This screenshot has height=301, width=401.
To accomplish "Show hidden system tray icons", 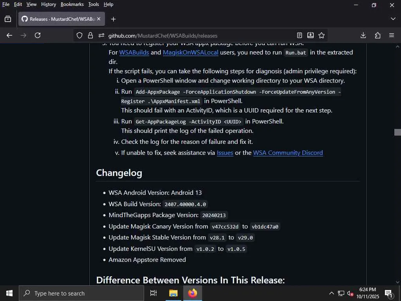I will (x=331, y=293).
